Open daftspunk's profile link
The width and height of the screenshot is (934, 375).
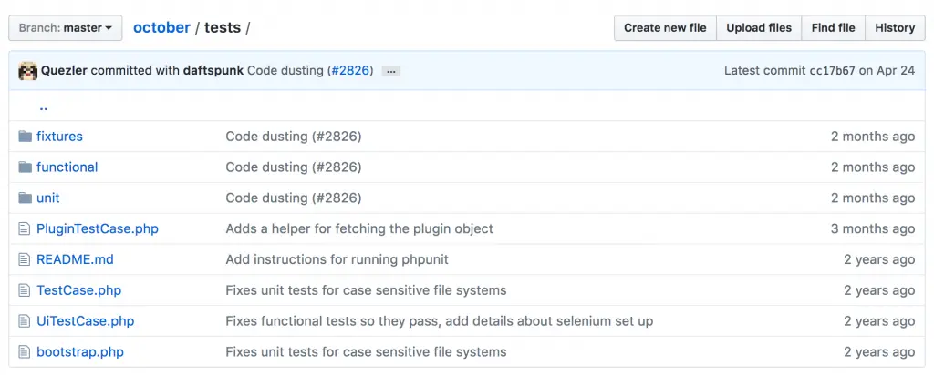[x=213, y=70]
